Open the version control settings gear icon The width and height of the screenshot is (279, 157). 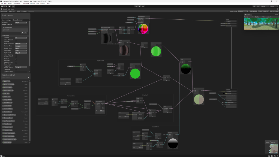tap(13, 6)
